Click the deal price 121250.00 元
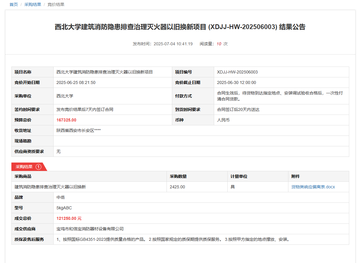 (x=69, y=218)
